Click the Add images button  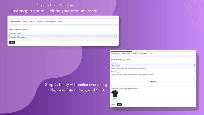[x=153, y=81]
